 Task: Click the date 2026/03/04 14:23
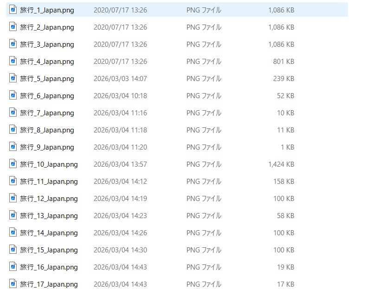(120, 216)
